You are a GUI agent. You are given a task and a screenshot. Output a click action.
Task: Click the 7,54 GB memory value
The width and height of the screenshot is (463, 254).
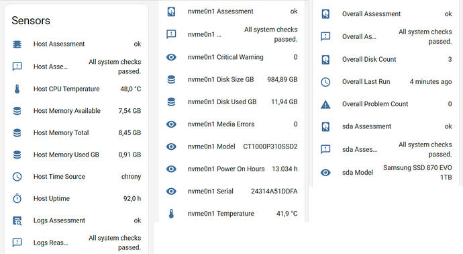click(130, 111)
